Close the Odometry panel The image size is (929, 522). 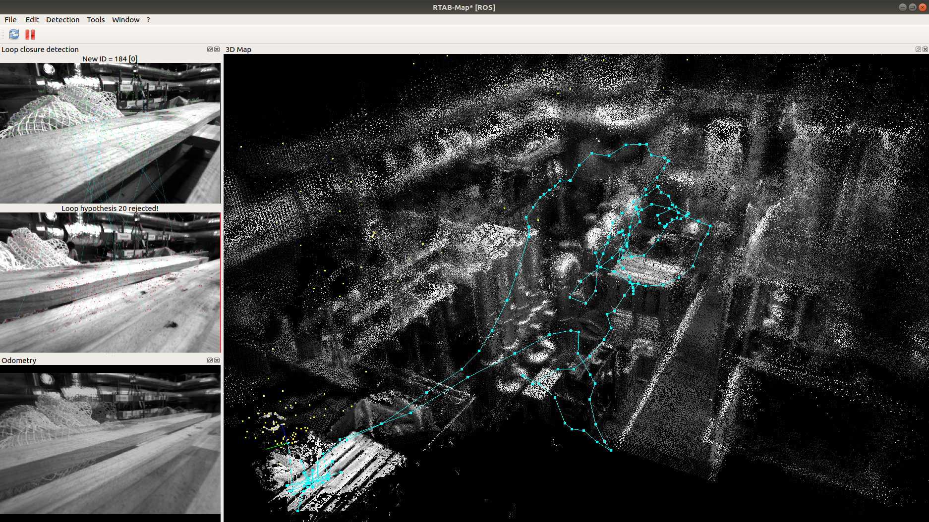tap(217, 360)
